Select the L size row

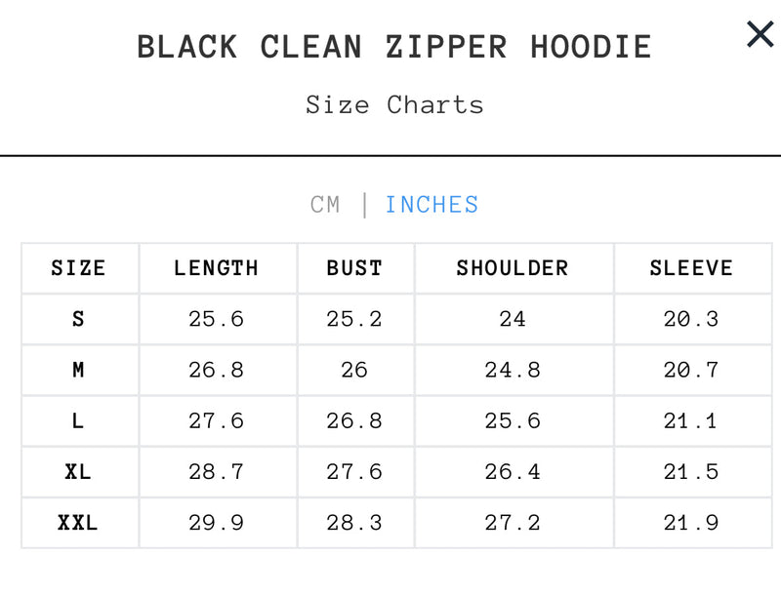tap(78, 421)
